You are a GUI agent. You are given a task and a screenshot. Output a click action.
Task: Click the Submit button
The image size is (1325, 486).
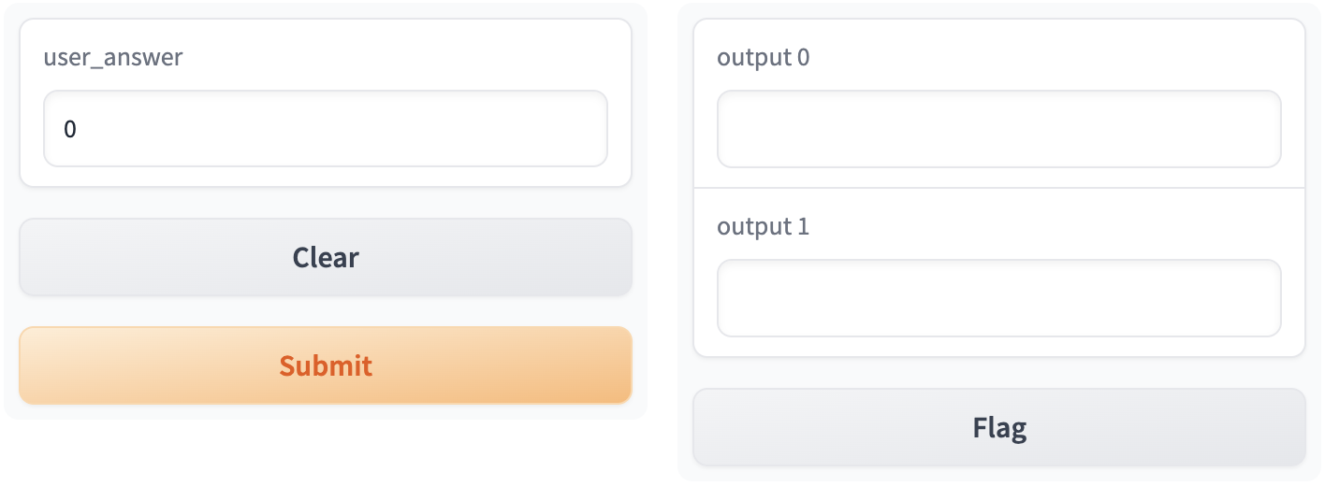326,365
